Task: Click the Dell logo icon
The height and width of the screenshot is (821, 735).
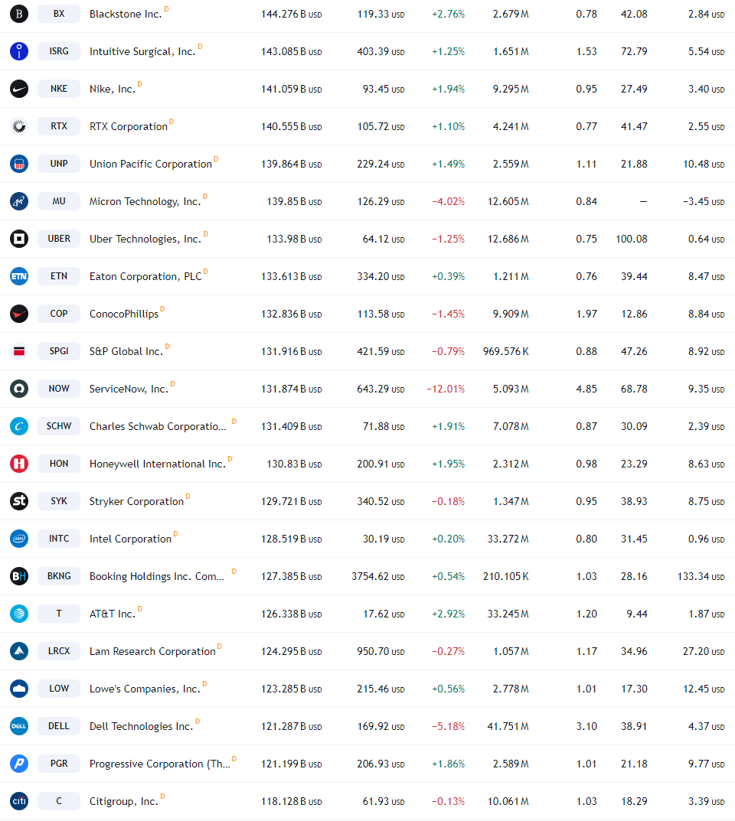Action: tap(19, 726)
